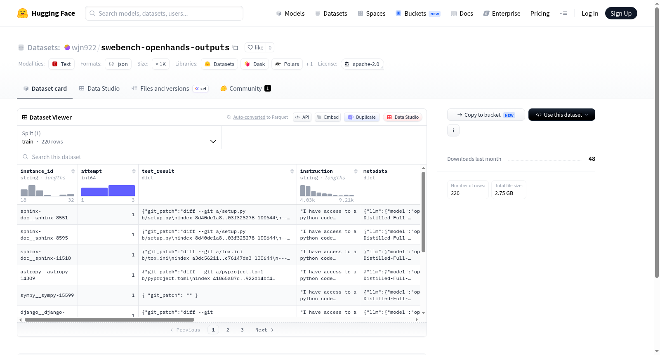Sort the test_result column with its arrows
The image size is (660, 355).
pyautogui.click(x=292, y=171)
